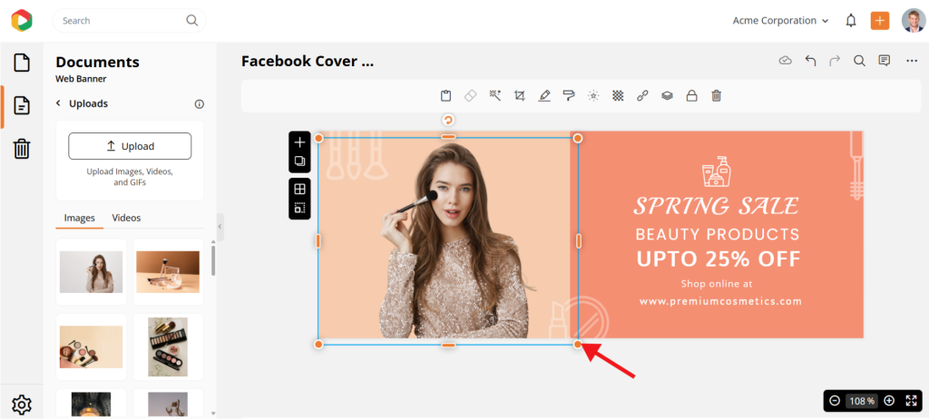Collapse the left panel with the arrow handle

coord(219,227)
